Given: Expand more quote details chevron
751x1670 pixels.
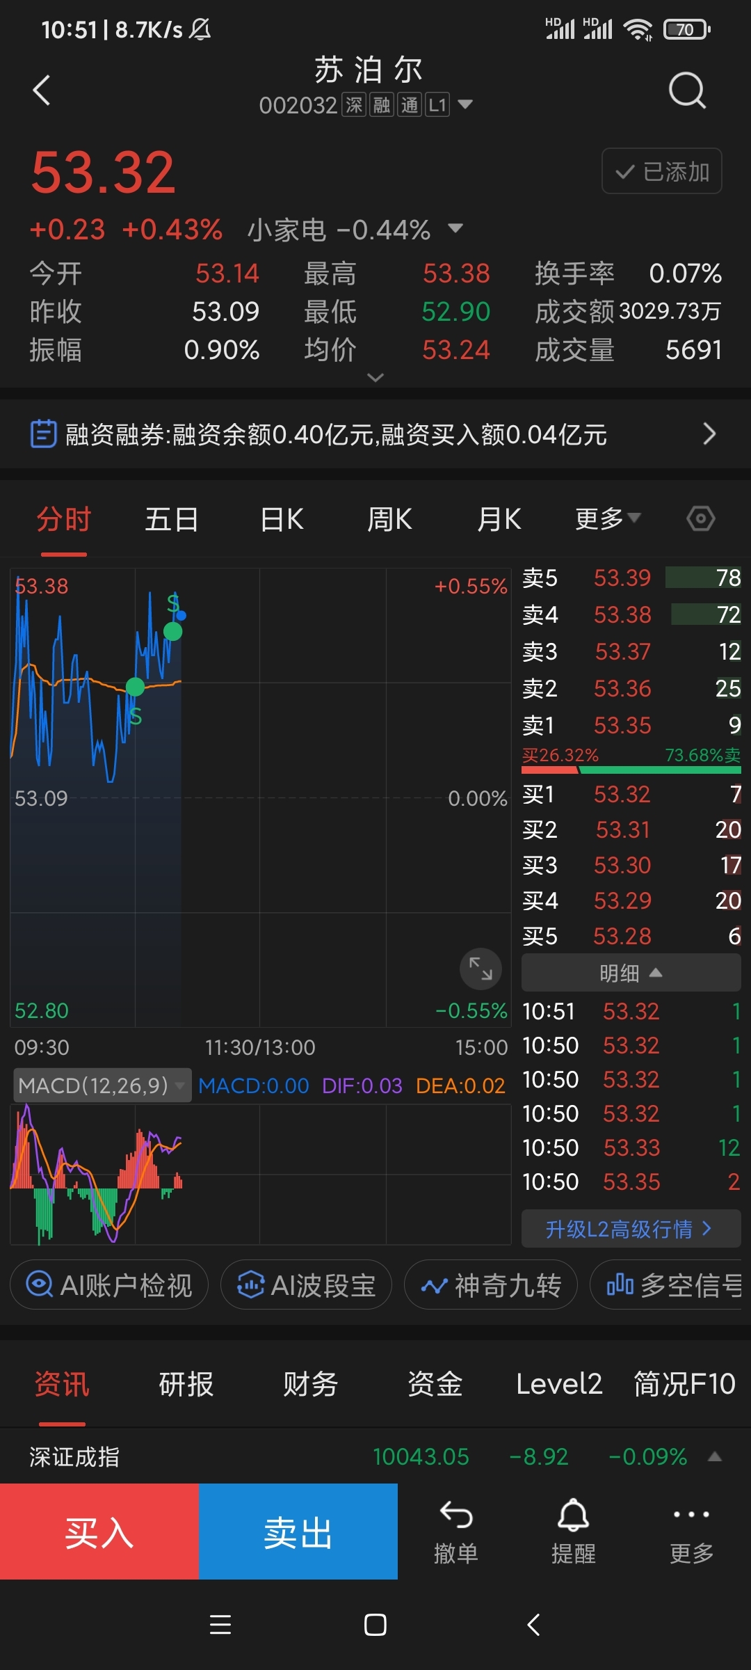Looking at the screenshot, I should coord(375,377).
